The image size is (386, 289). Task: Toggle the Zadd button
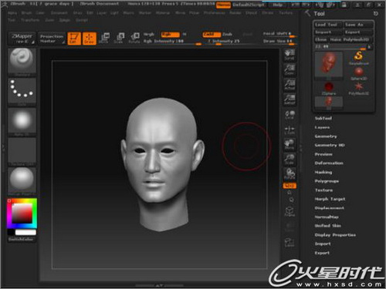212,34
